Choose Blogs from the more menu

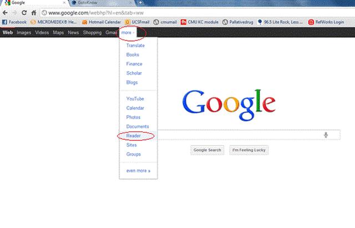point(132,83)
